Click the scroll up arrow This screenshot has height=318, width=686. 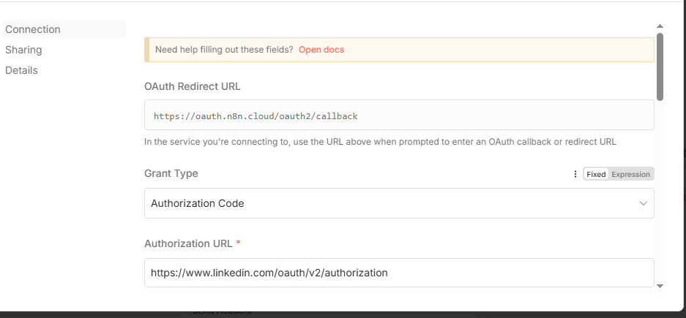click(x=660, y=26)
